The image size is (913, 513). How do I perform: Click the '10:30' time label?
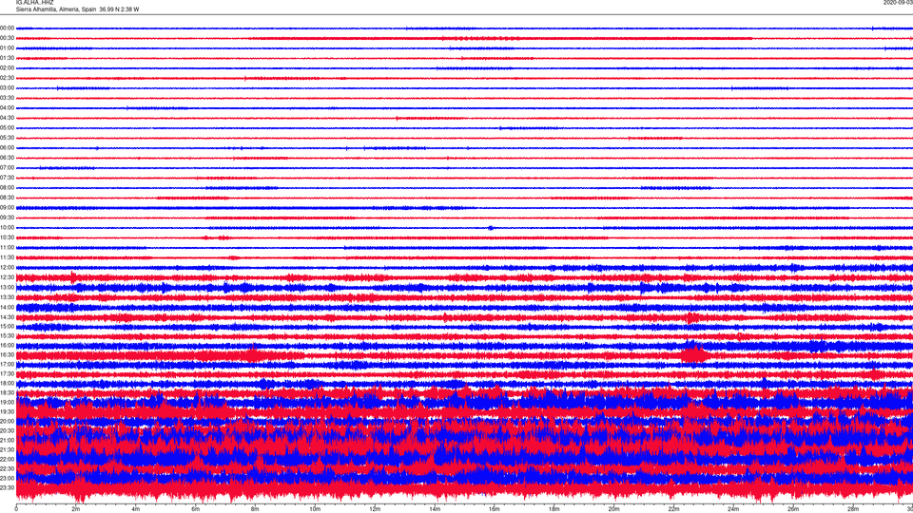7,237
